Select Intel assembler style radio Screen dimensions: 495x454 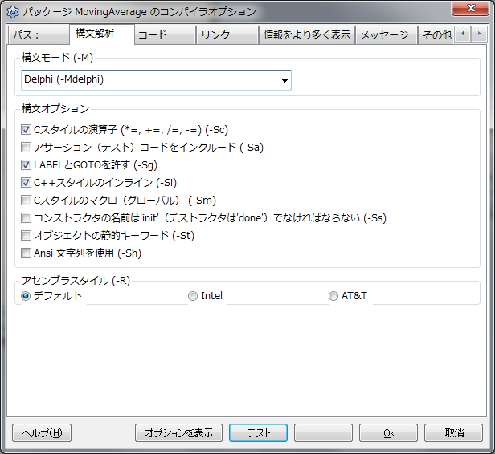pyautogui.click(x=193, y=296)
